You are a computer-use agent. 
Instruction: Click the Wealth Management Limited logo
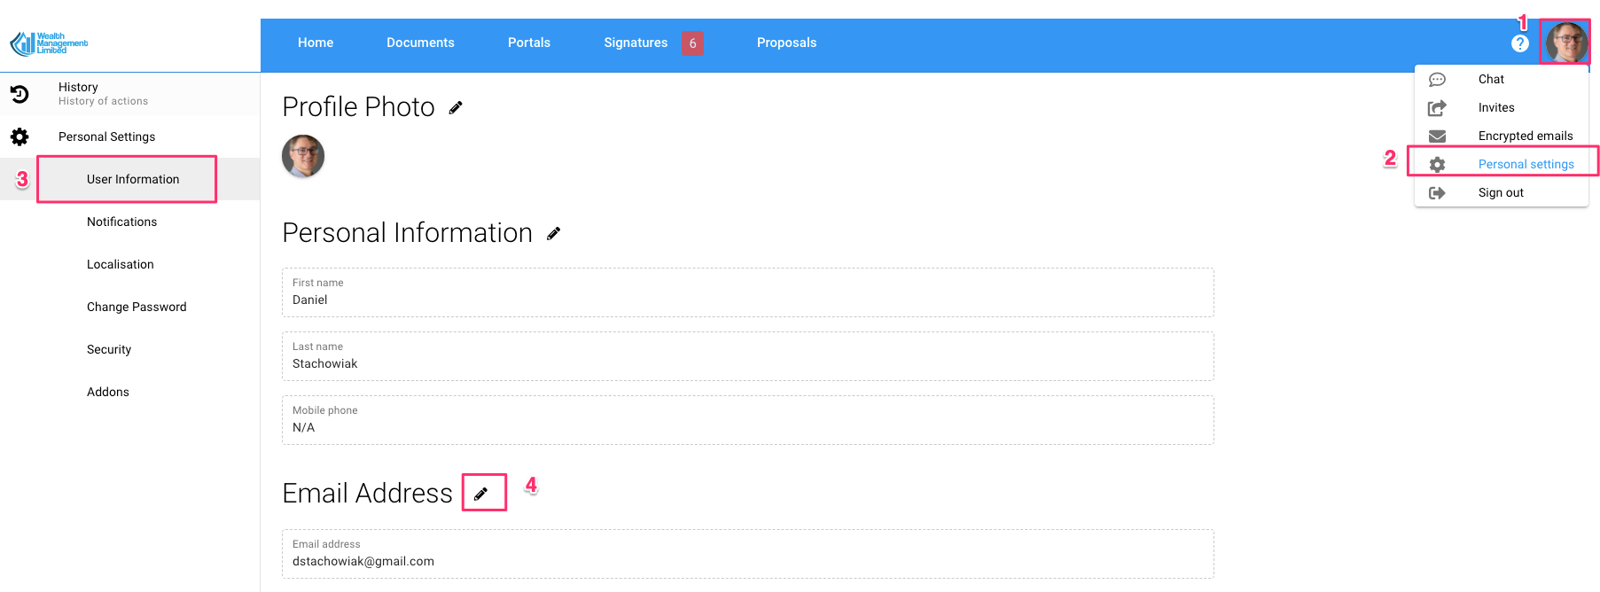tap(49, 43)
